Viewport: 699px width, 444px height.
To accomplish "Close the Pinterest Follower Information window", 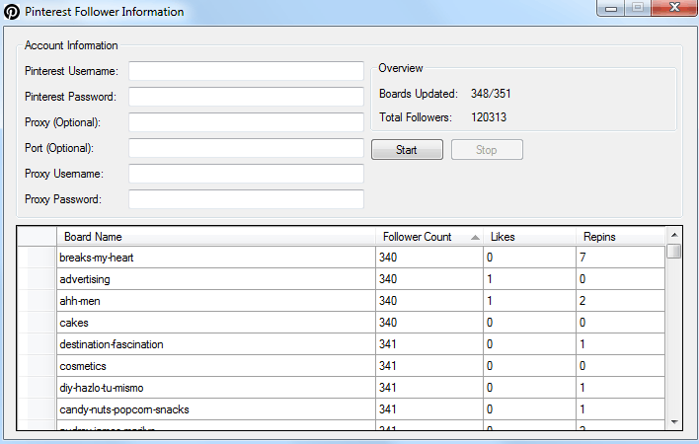I will 674,8.
